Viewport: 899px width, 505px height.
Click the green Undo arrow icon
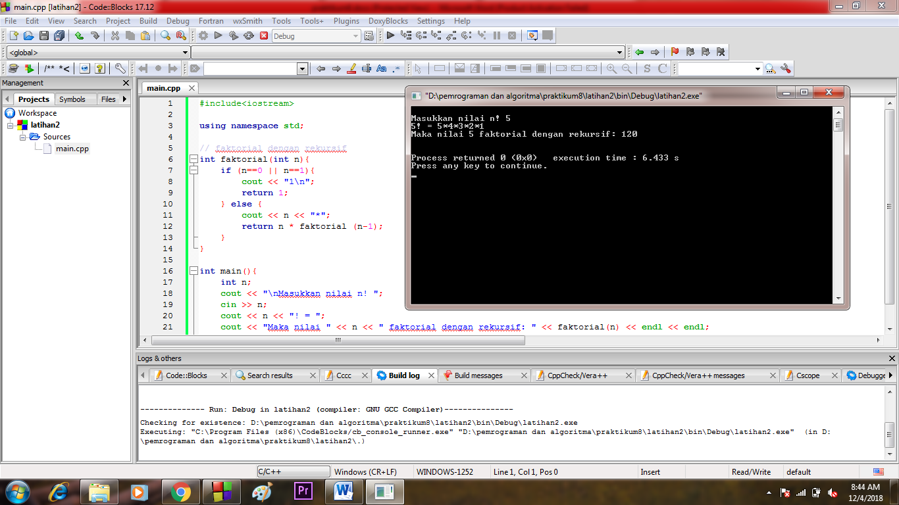(80, 36)
